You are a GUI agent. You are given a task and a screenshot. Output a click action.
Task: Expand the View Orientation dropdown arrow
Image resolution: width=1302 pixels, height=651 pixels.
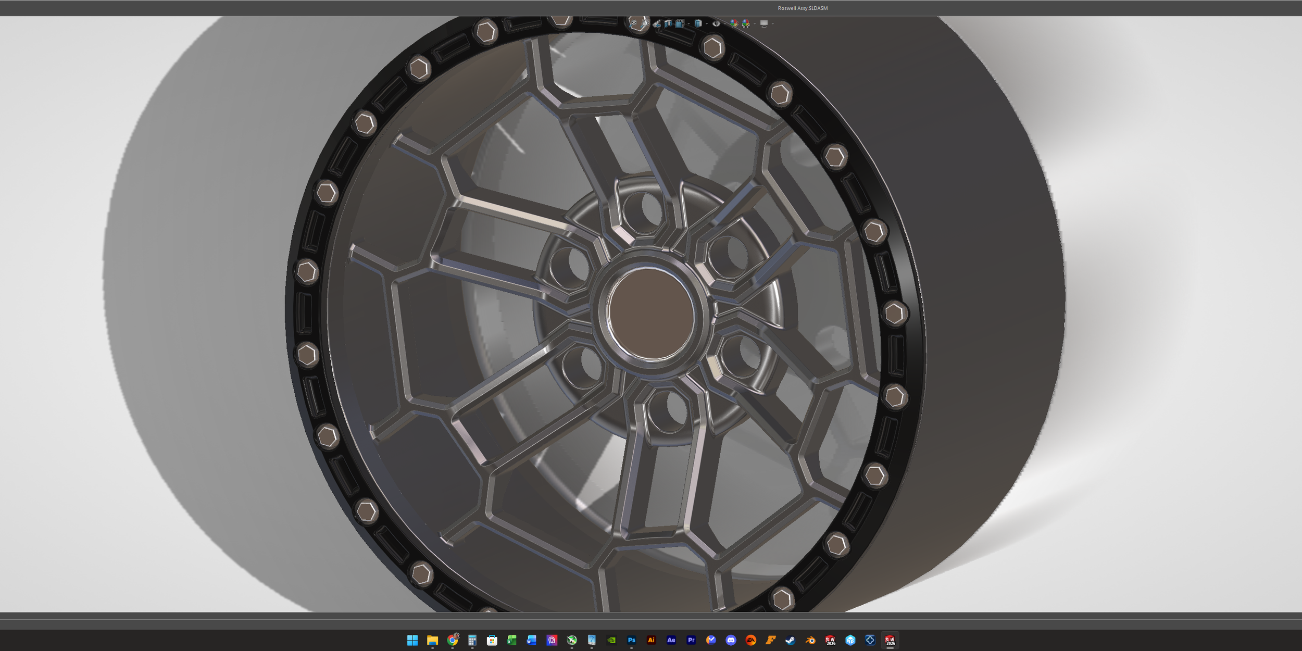coord(688,23)
